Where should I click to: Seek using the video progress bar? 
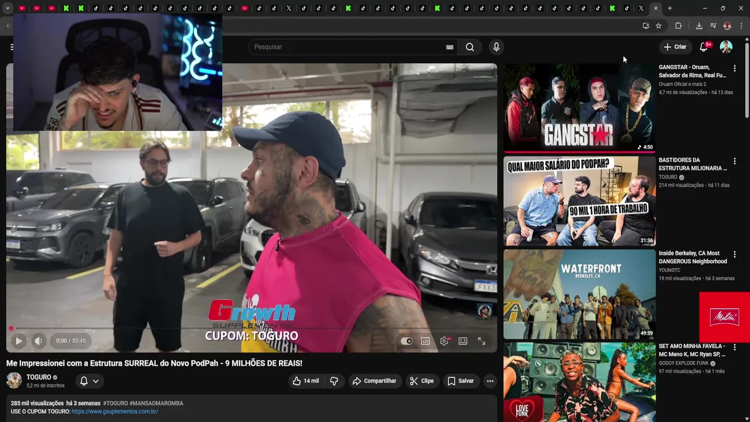pyautogui.click(x=251, y=328)
